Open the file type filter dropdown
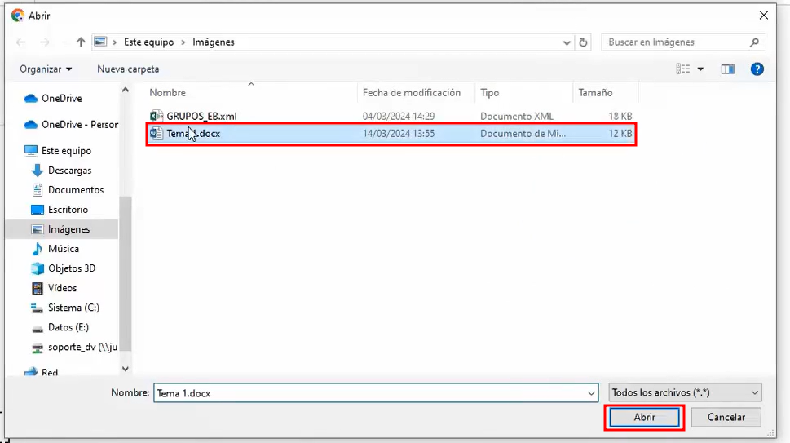The width and height of the screenshot is (790, 443). point(685,392)
